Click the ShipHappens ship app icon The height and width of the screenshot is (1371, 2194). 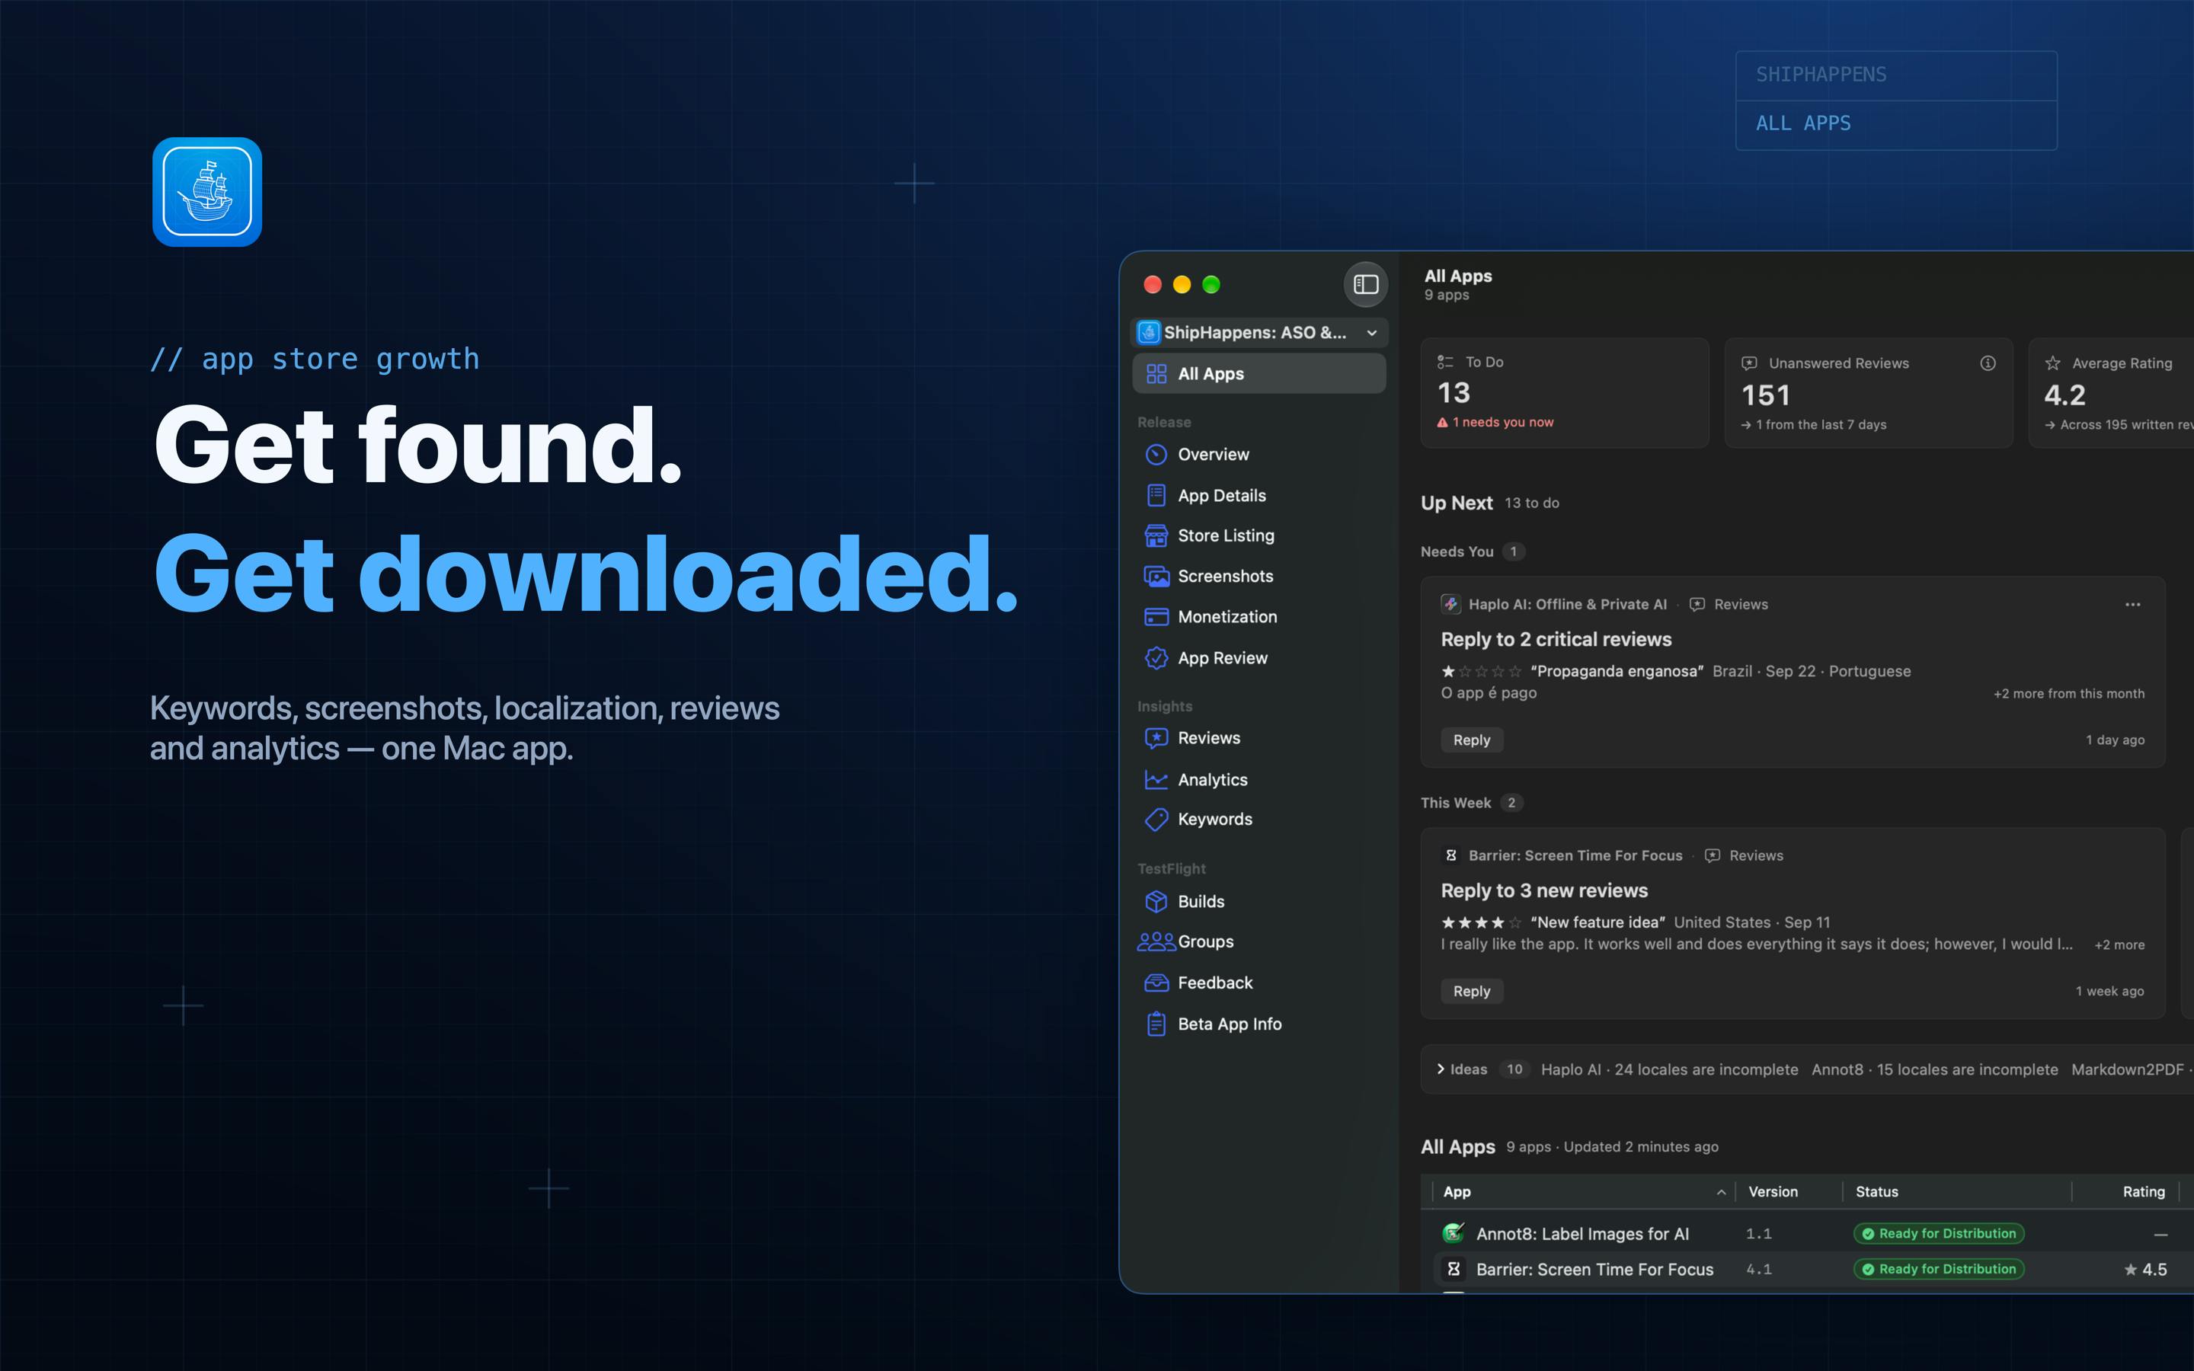(206, 191)
